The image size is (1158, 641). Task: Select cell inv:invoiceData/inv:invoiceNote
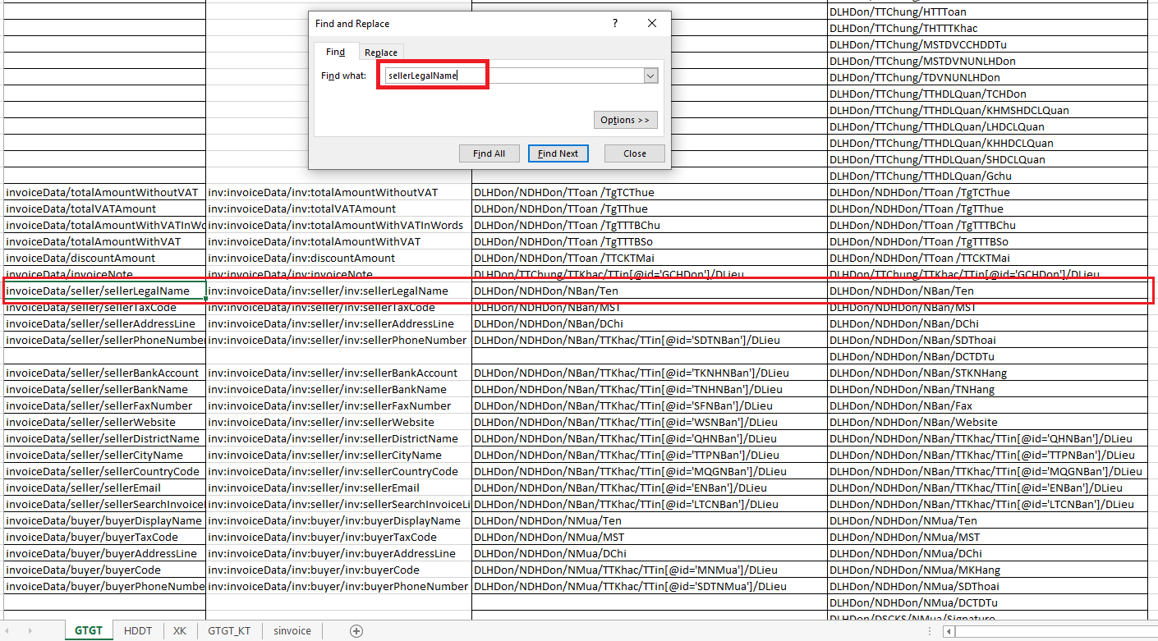point(338,274)
